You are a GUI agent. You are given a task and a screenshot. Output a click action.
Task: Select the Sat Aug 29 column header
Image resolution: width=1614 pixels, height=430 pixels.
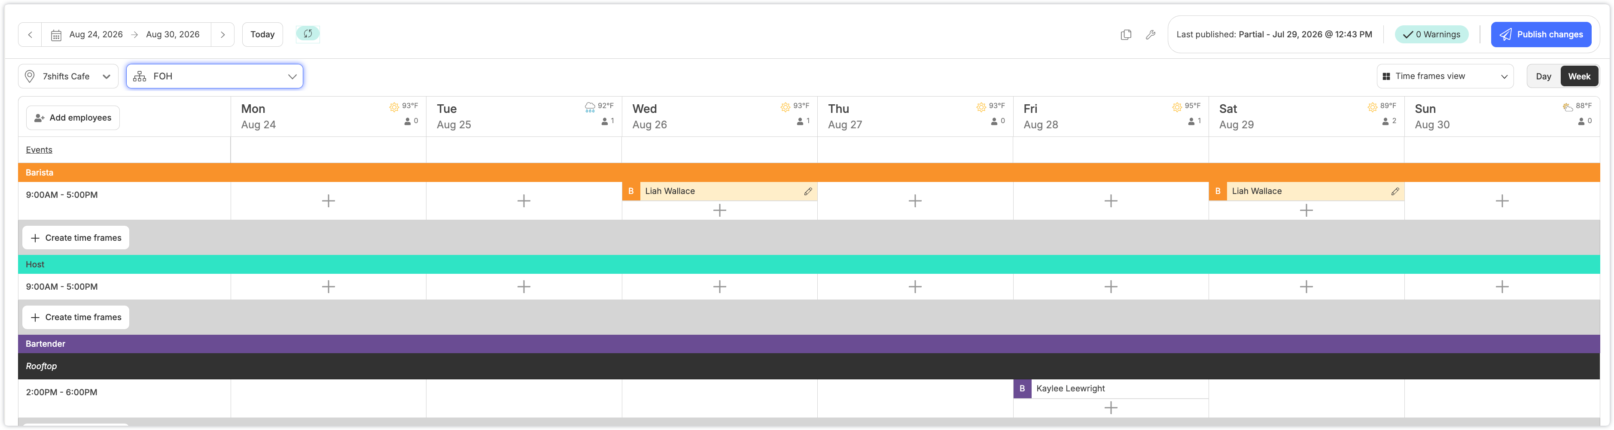coord(1306,116)
